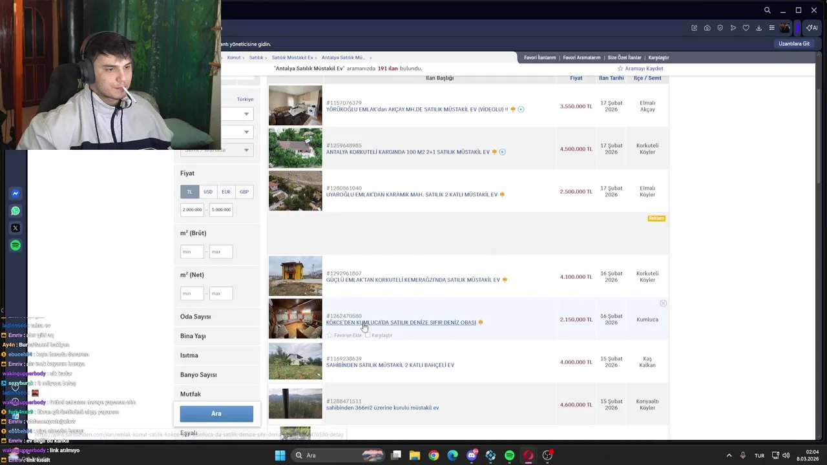
Task: Click the shield privacy protection icon
Action: 720,28
